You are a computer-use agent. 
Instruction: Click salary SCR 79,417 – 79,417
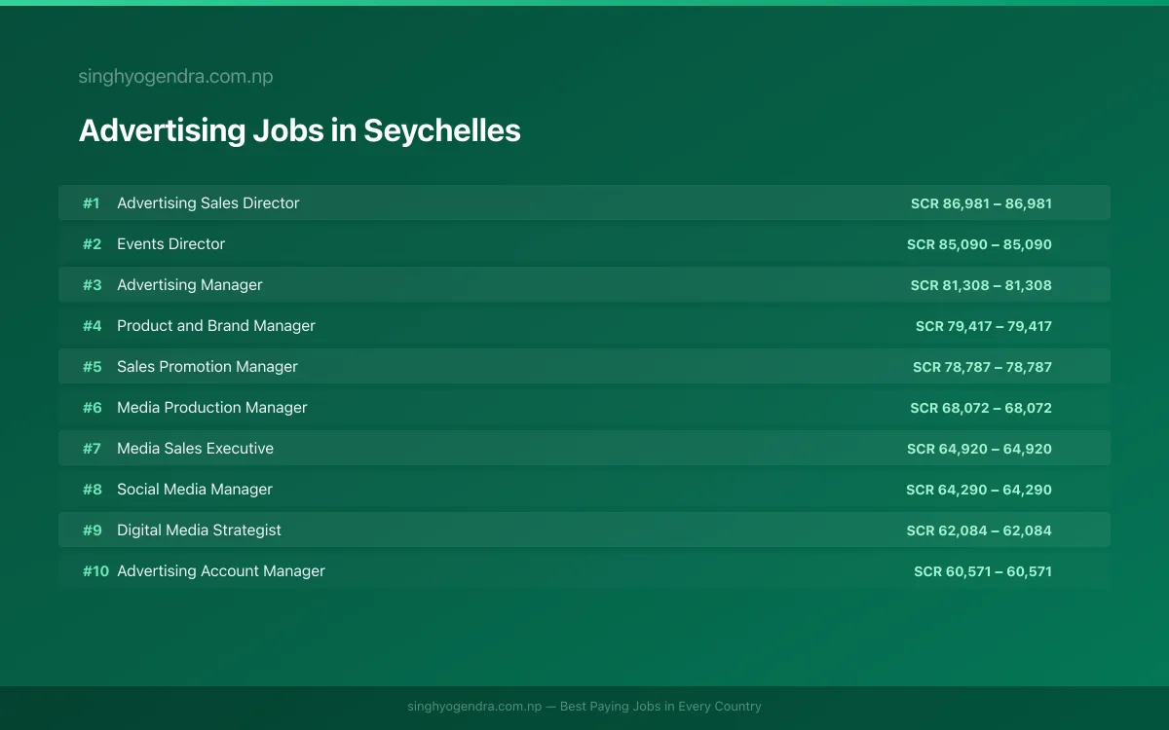984,326
